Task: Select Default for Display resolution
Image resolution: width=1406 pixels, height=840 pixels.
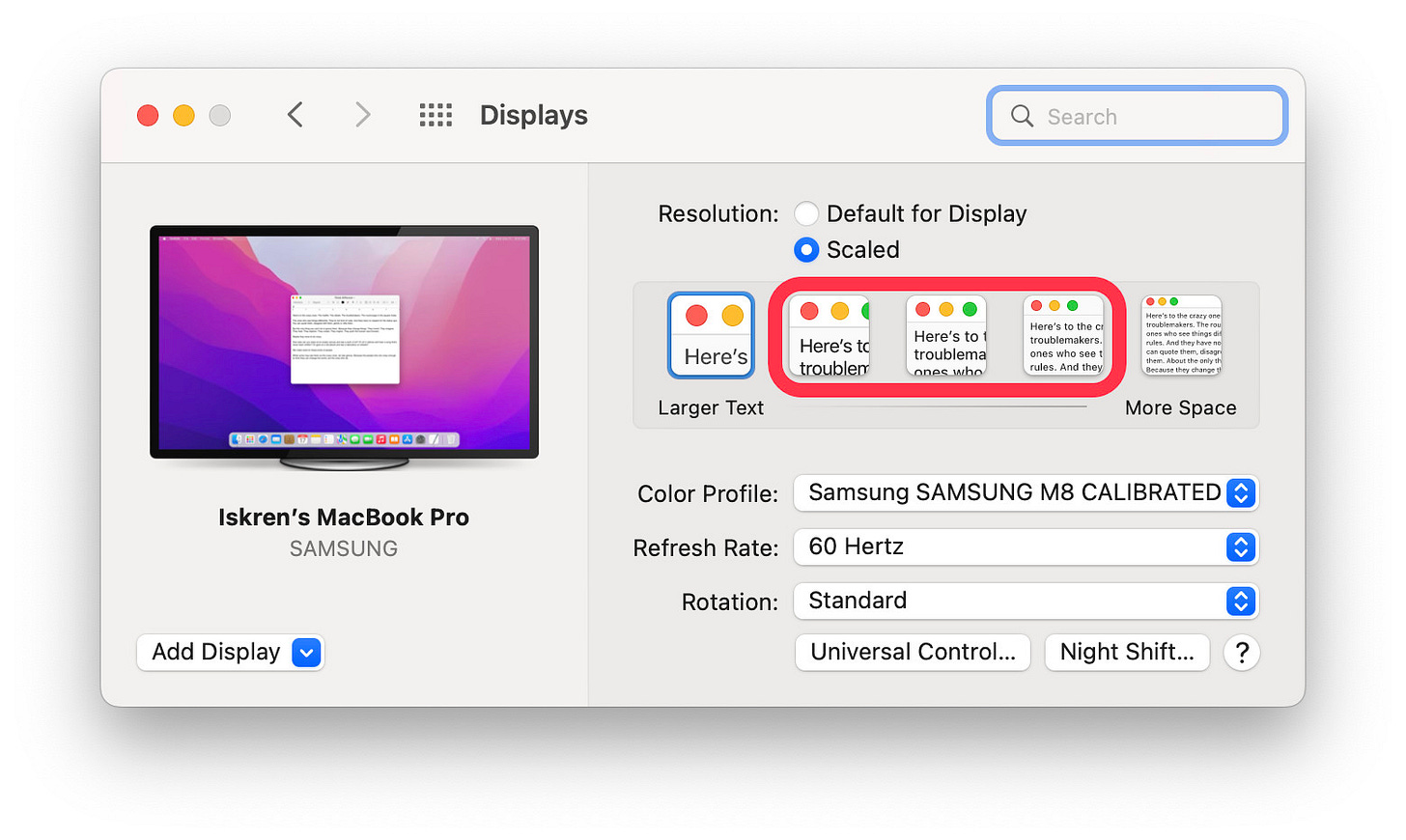Action: [806, 213]
